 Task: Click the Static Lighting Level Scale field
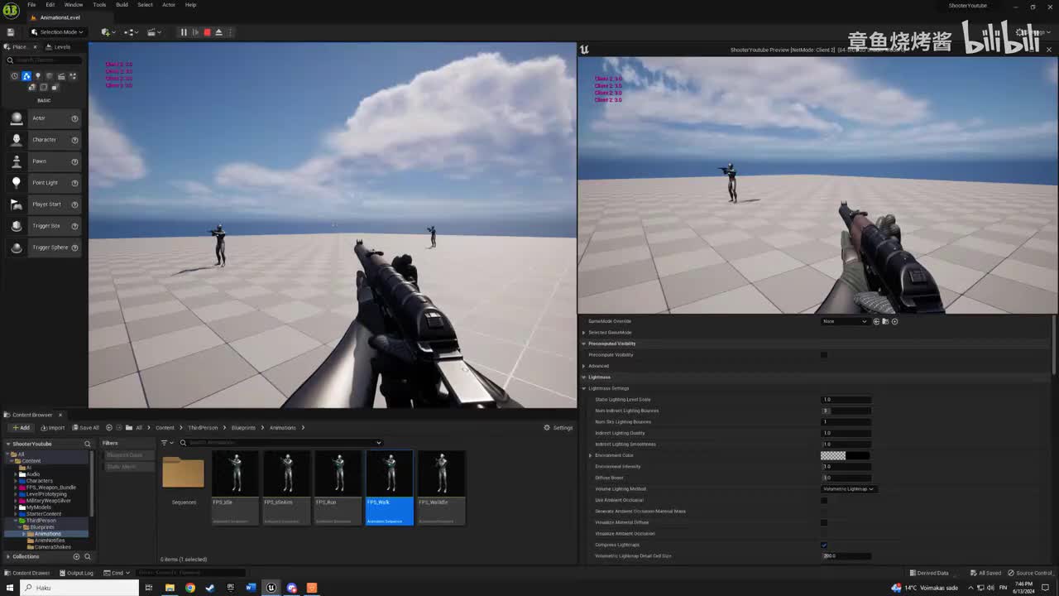pyautogui.click(x=846, y=400)
